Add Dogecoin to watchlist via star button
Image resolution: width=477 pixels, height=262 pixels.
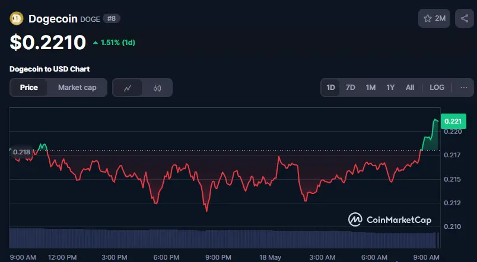[434, 18]
